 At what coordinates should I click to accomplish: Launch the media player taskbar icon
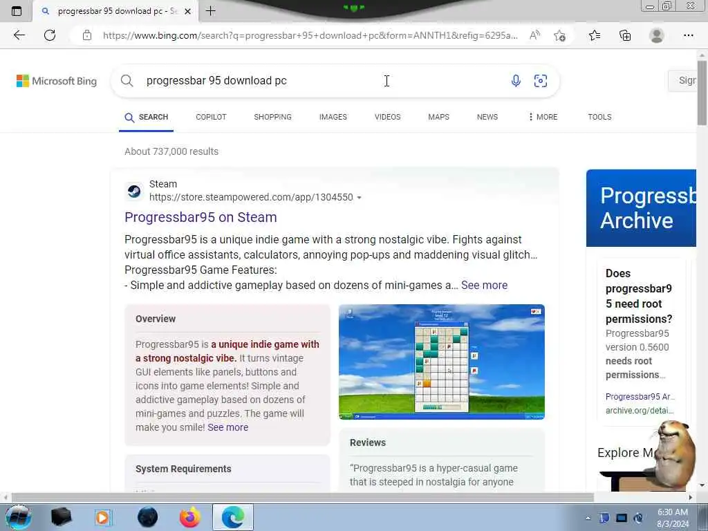pyautogui.click(x=102, y=517)
